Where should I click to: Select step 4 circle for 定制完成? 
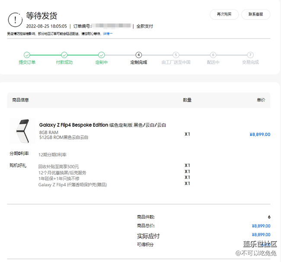pos(138,55)
